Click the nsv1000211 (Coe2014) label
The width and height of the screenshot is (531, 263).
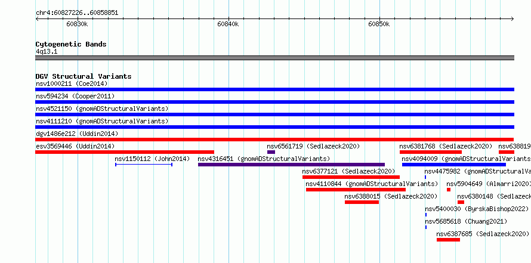point(72,83)
